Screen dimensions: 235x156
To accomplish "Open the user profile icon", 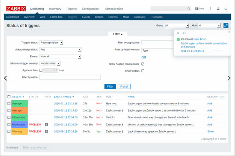I will (218, 9).
